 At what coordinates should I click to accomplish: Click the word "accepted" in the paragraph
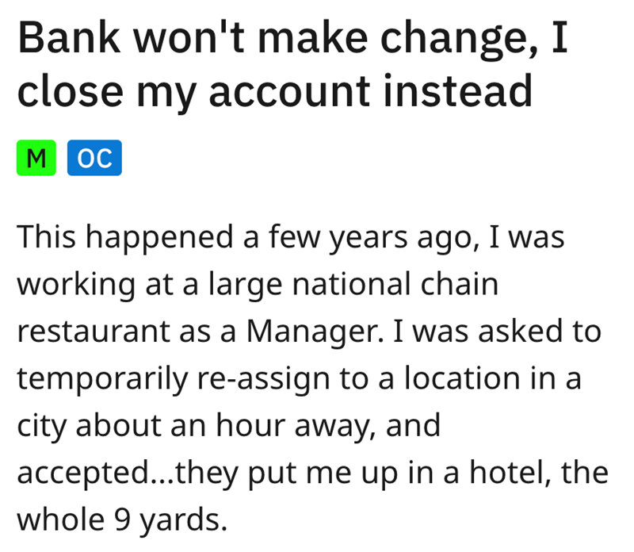(x=71, y=473)
